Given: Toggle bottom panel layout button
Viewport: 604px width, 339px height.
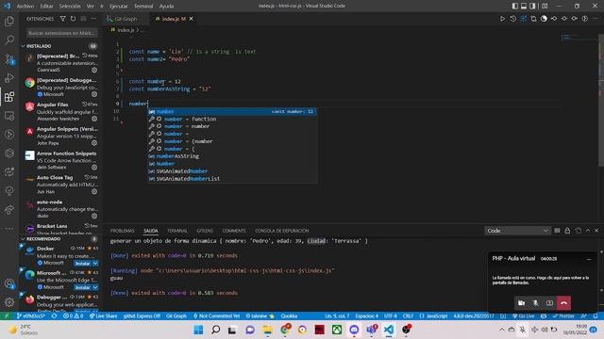Looking at the screenshot, I should (524, 6).
